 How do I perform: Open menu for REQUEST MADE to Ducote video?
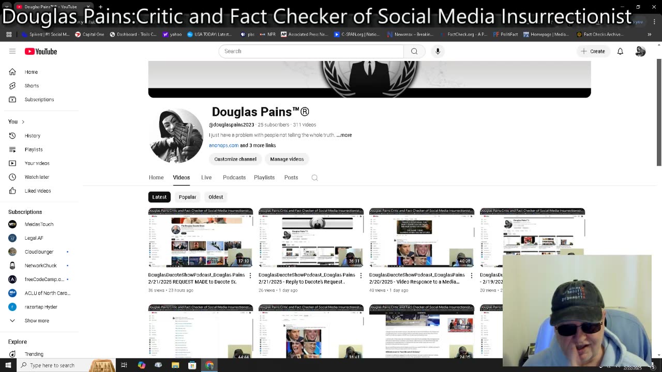(x=250, y=275)
